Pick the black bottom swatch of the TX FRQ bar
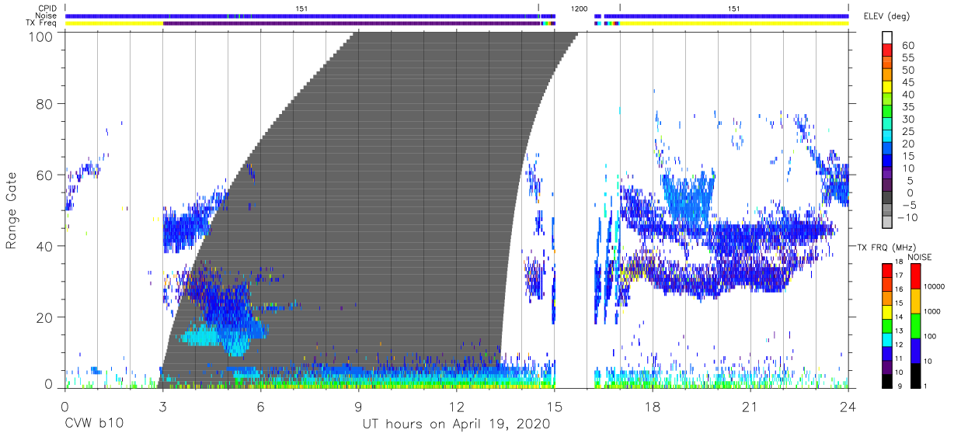 click(x=886, y=379)
